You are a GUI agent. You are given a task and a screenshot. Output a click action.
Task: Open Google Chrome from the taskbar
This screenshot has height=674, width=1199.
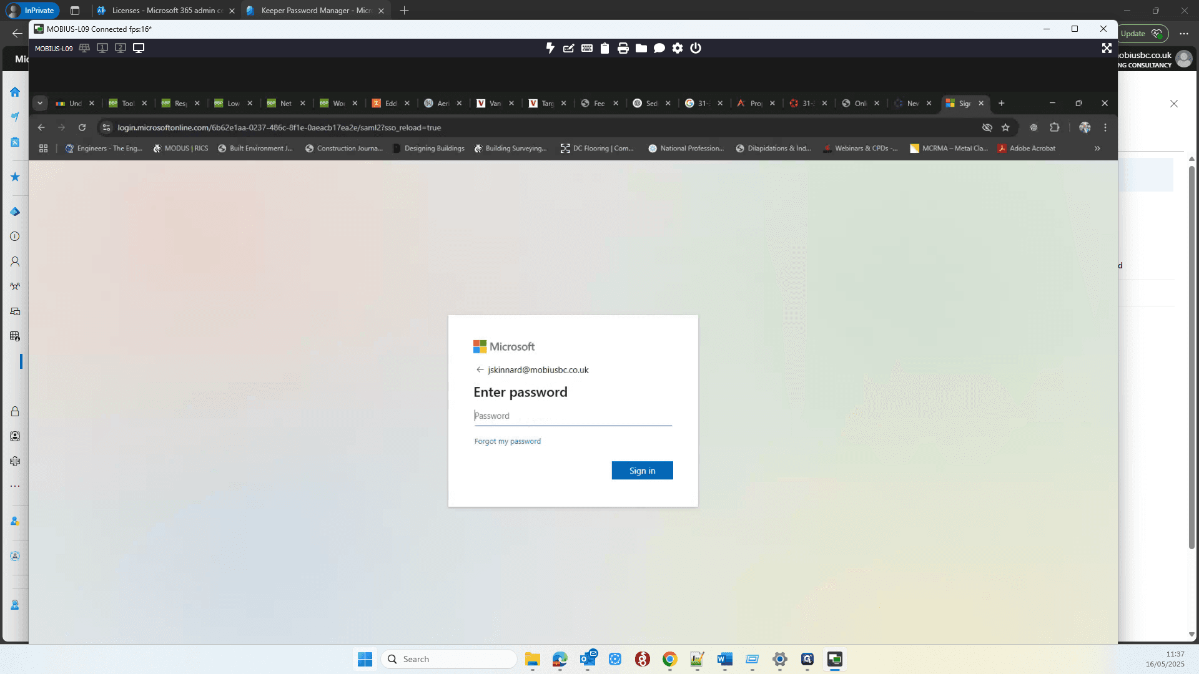pyautogui.click(x=669, y=659)
